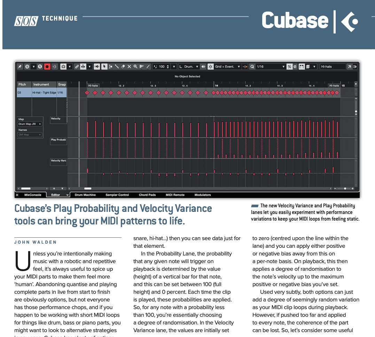The image size is (375, 337).
Task: Click the Instrument column header
Action: click(44, 84)
